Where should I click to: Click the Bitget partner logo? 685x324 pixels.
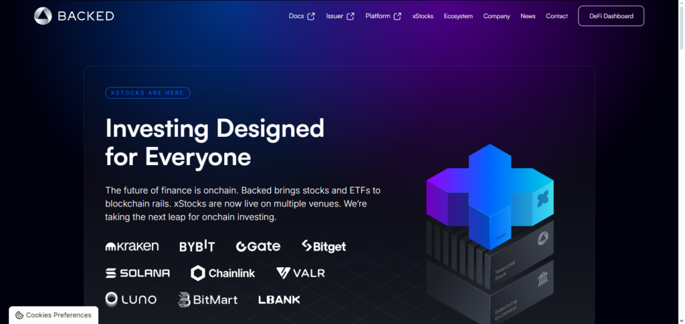(324, 247)
